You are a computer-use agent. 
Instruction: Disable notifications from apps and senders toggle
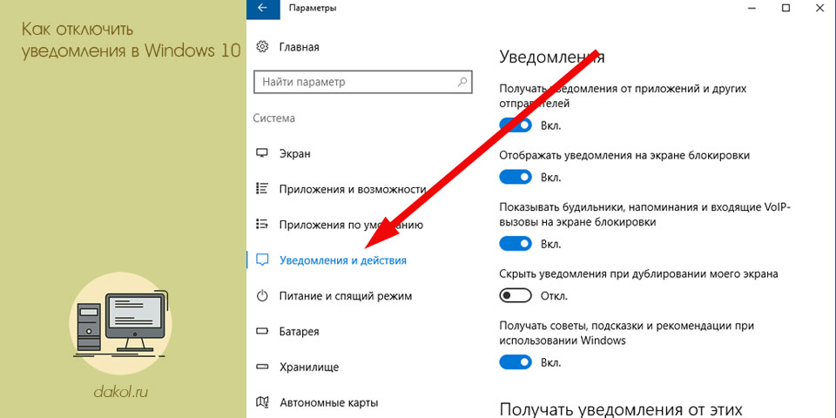pos(516,125)
